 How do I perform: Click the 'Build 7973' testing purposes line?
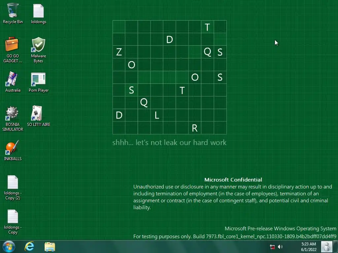click(x=235, y=237)
